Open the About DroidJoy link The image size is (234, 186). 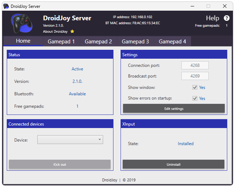(55, 32)
